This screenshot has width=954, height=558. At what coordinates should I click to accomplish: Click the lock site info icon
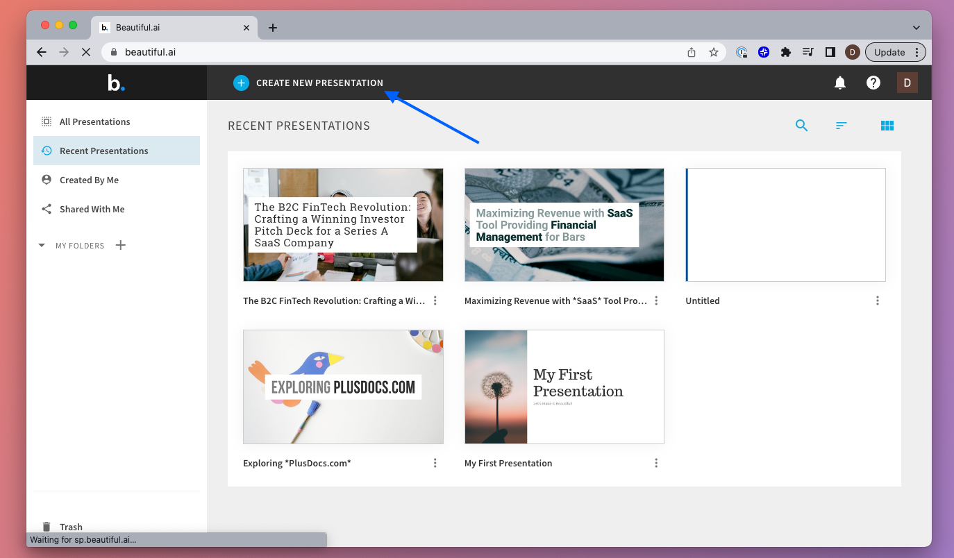click(115, 52)
